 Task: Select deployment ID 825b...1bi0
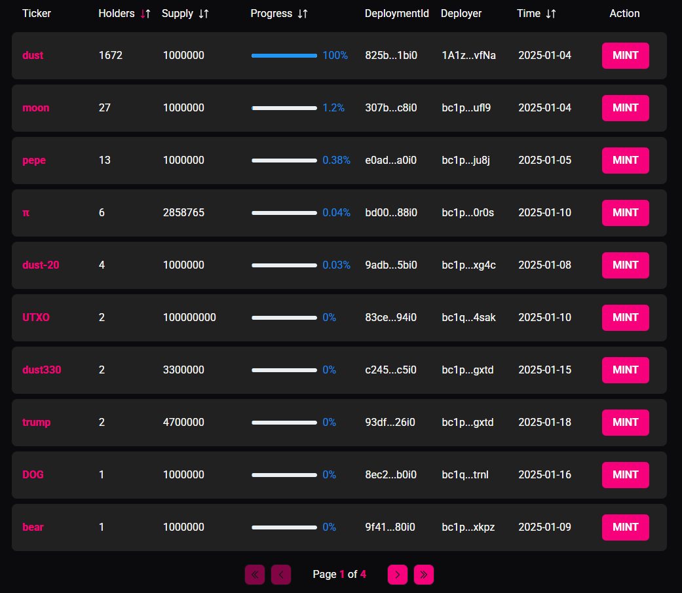tap(391, 56)
